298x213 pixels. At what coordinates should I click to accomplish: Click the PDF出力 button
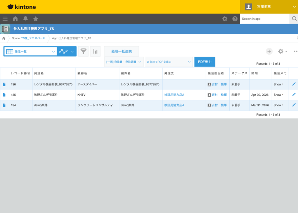tap(204, 62)
